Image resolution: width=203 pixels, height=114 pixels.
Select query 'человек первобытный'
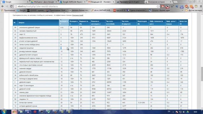28,31
